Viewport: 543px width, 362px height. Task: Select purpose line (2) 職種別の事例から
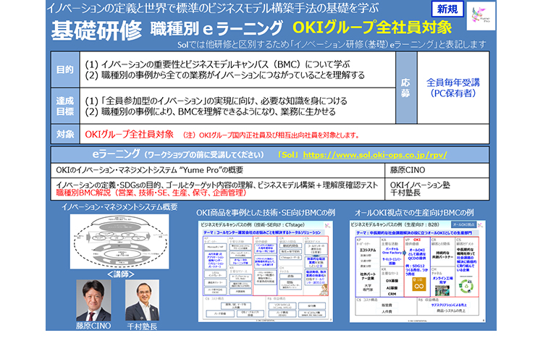[224, 75]
